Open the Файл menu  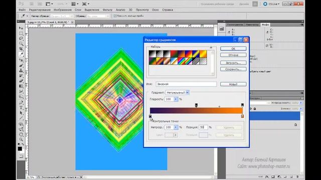pos(22,10)
